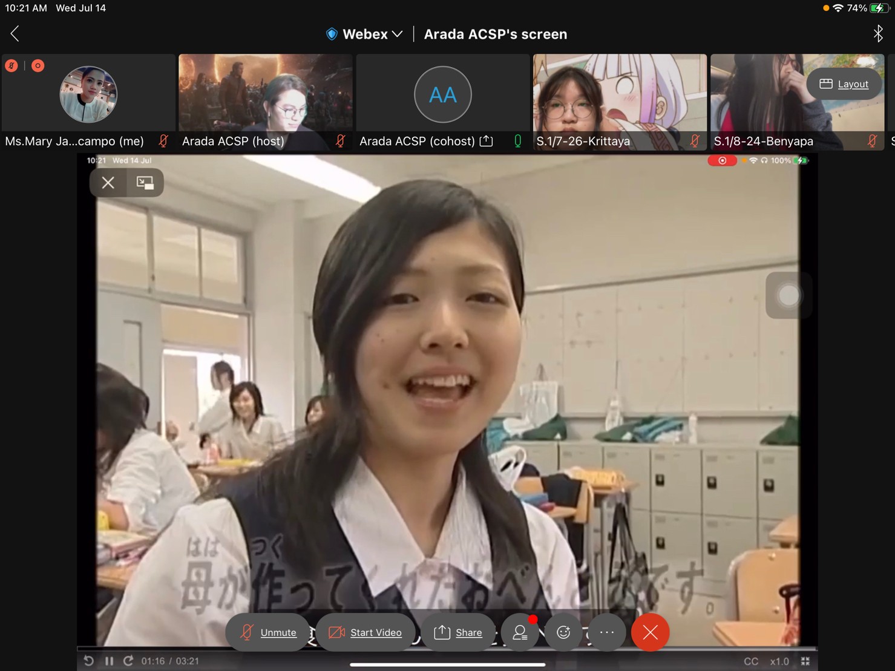895x671 pixels.
Task: Close the shared video with the X
Action: point(108,183)
